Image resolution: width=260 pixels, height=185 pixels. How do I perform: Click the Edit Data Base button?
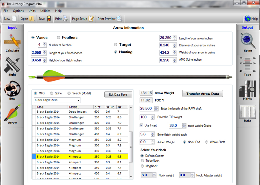click(x=118, y=94)
